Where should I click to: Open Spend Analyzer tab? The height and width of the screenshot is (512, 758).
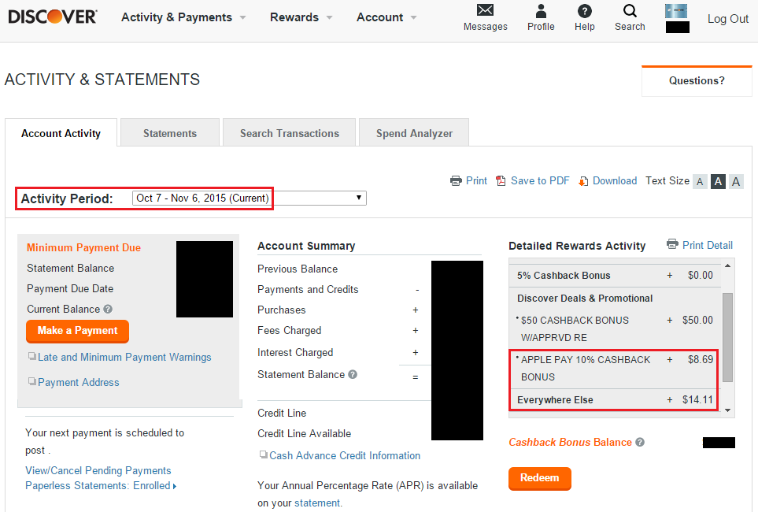tap(414, 133)
